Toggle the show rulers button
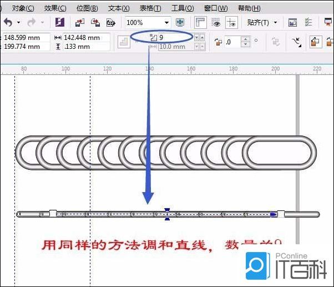The height and width of the screenshot is (287, 334). coord(200,22)
